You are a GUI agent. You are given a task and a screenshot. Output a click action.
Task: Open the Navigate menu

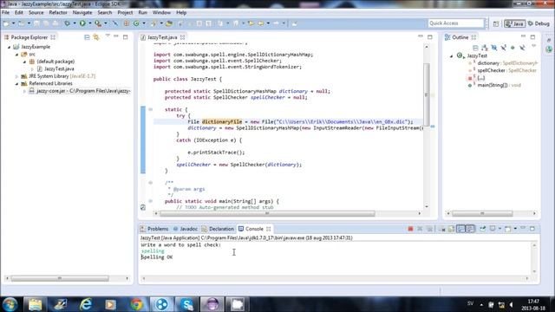[x=82, y=12]
